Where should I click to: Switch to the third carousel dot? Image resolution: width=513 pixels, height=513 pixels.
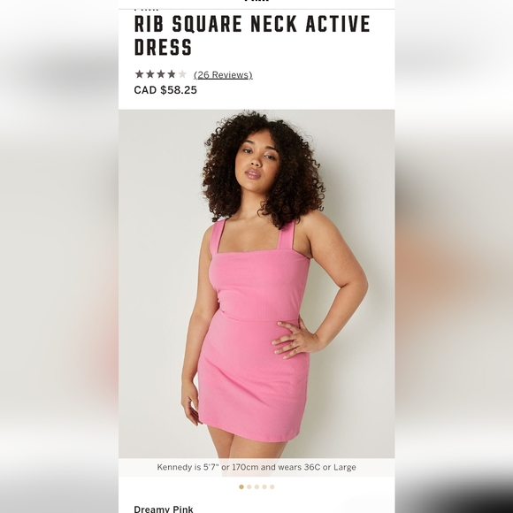coord(256,486)
